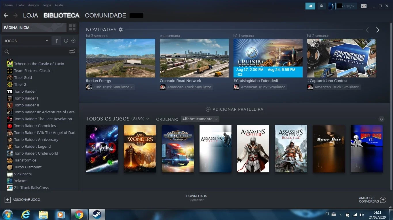
Task: Select Assassin's Creed IV Black Flag cover
Action: pos(291,149)
